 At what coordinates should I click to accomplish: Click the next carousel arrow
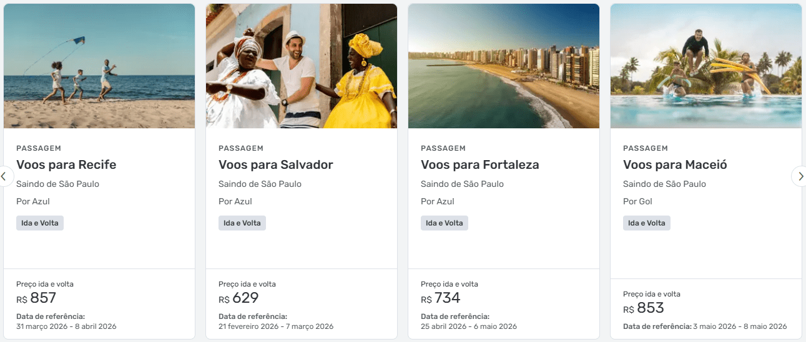(x=800, y=176)
